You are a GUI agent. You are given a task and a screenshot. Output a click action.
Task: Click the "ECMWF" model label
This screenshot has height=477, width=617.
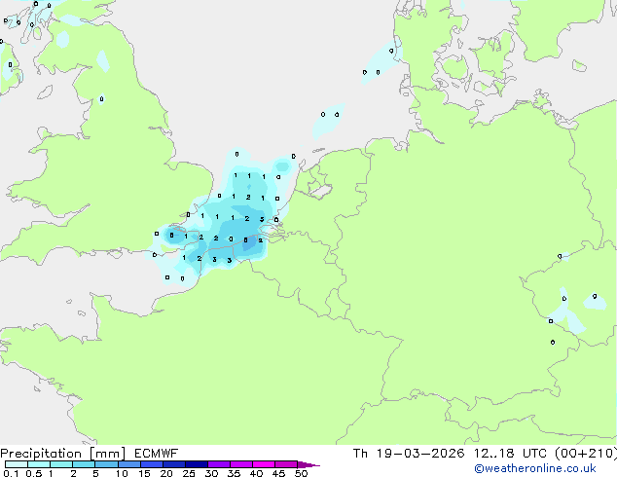tap(157, 454)
